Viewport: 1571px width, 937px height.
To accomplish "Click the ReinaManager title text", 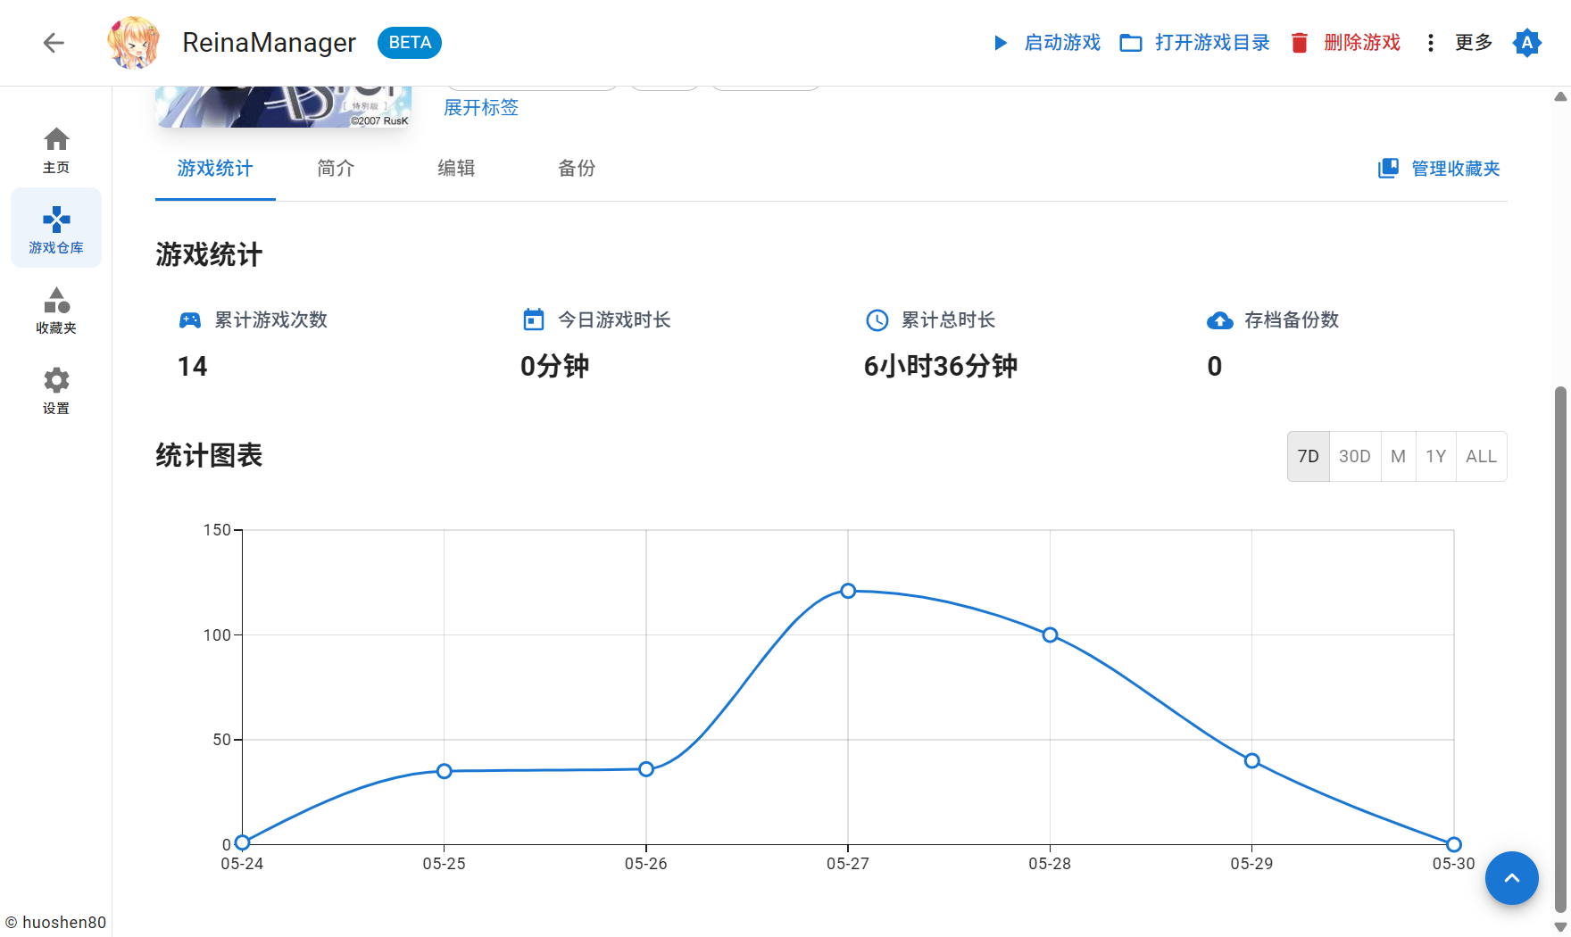I will (269, 43).
